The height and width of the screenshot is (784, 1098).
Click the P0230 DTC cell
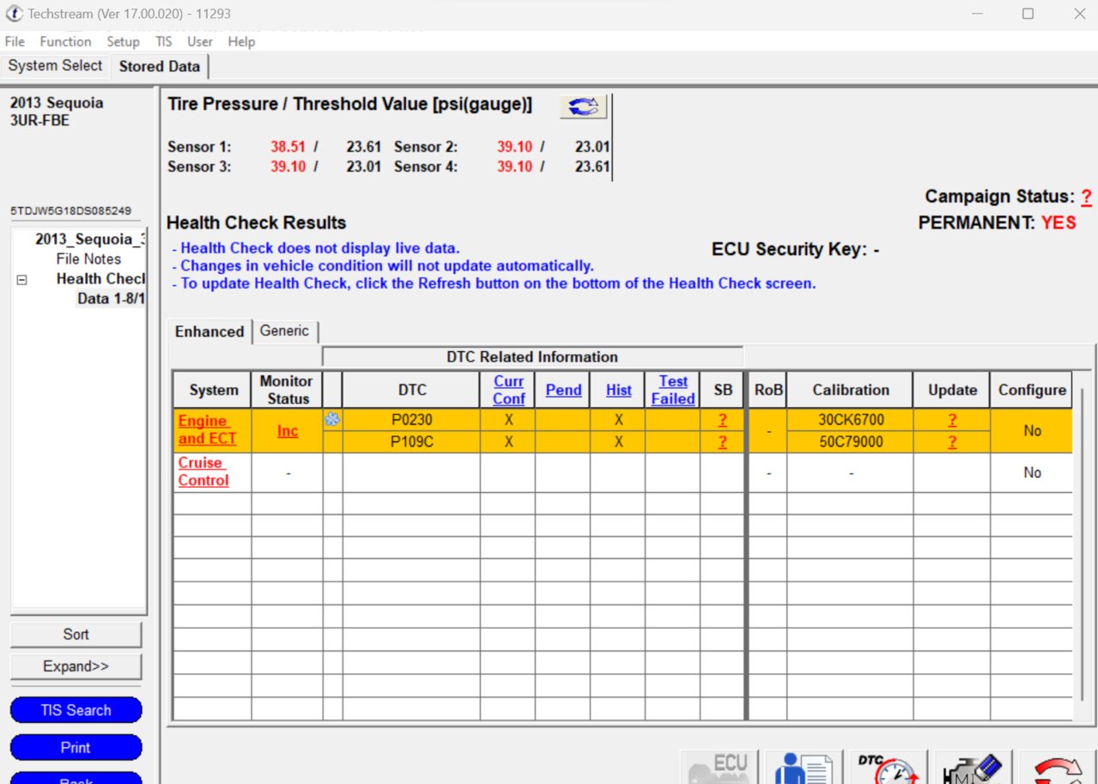pyautogui.click(x=411, y=420)
